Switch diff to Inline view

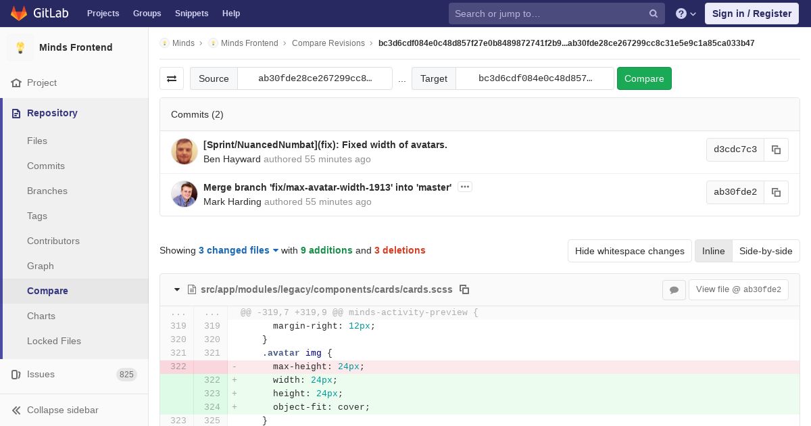[x=713, y=251]
